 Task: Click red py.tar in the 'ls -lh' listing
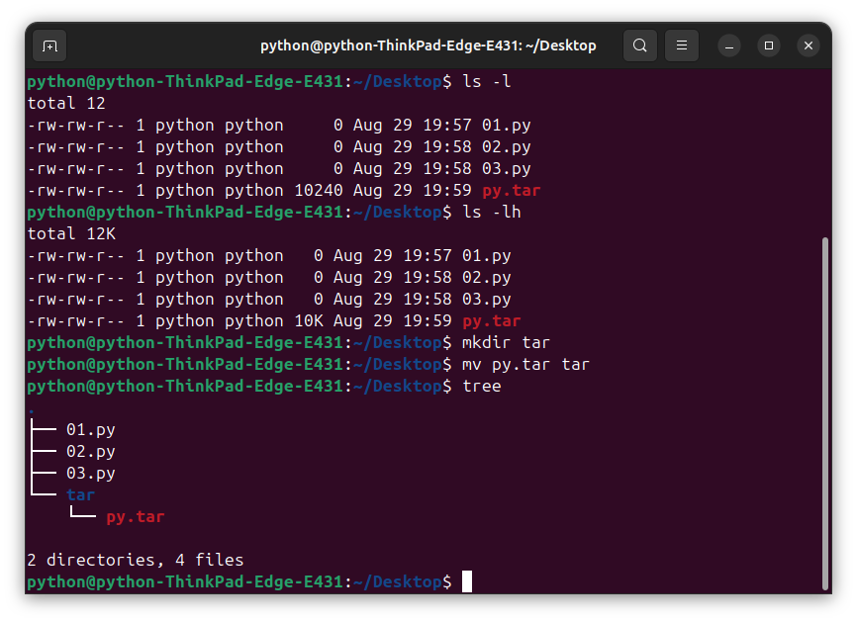492,321
